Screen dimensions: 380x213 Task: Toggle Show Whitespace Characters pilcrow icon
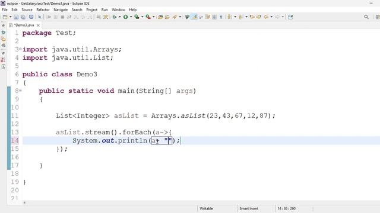[221, 17]
